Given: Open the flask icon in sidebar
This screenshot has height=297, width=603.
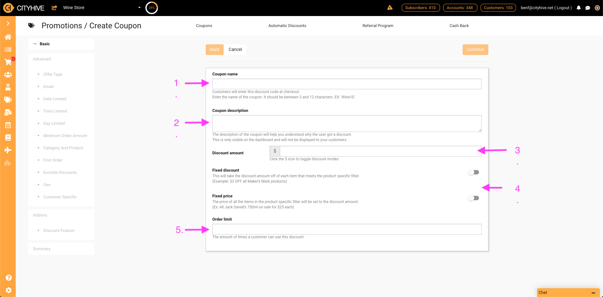Looking at the screenshot, I should point(8,87).
